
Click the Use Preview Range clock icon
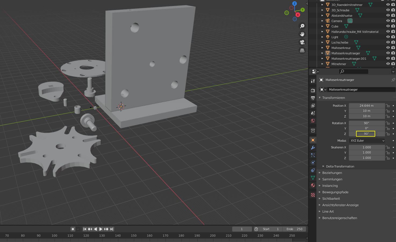(256, 229)
